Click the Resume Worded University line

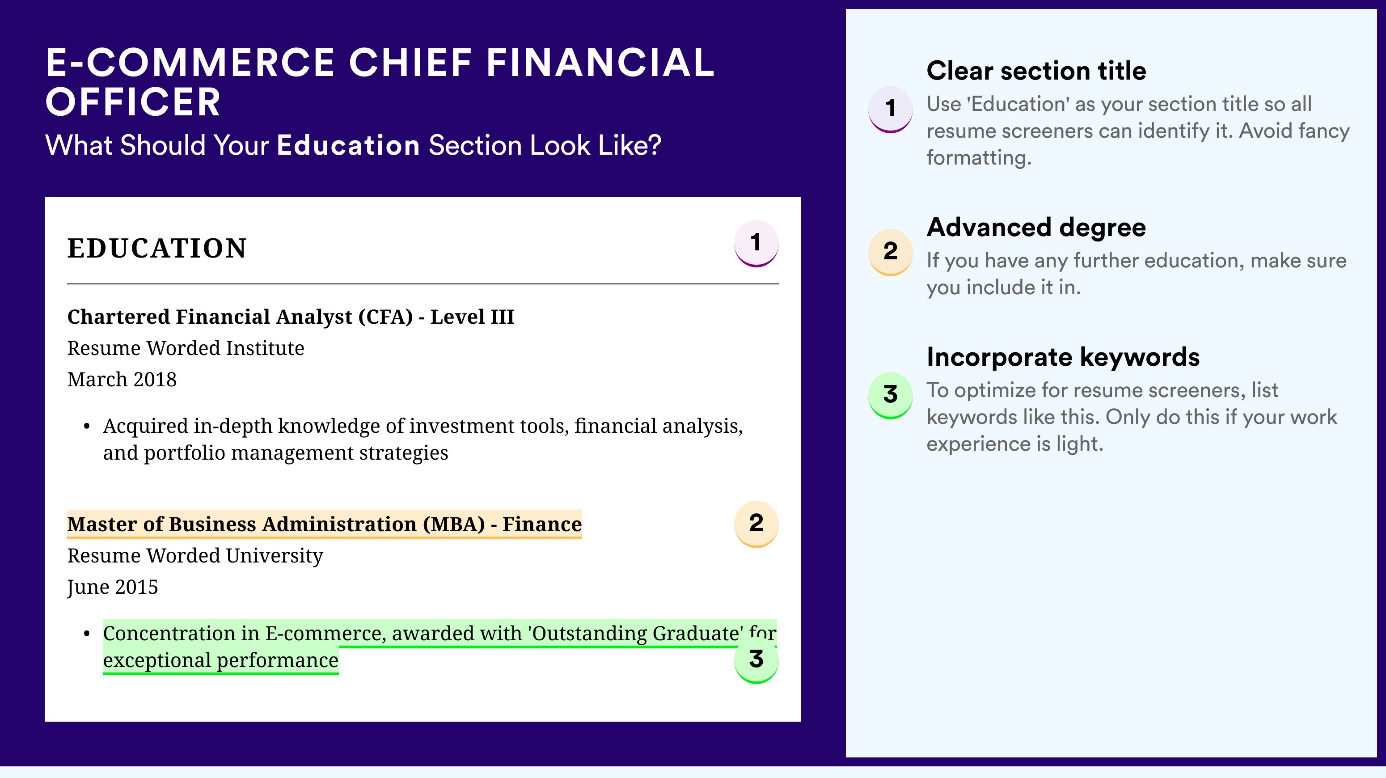click(x=195, y=556)
